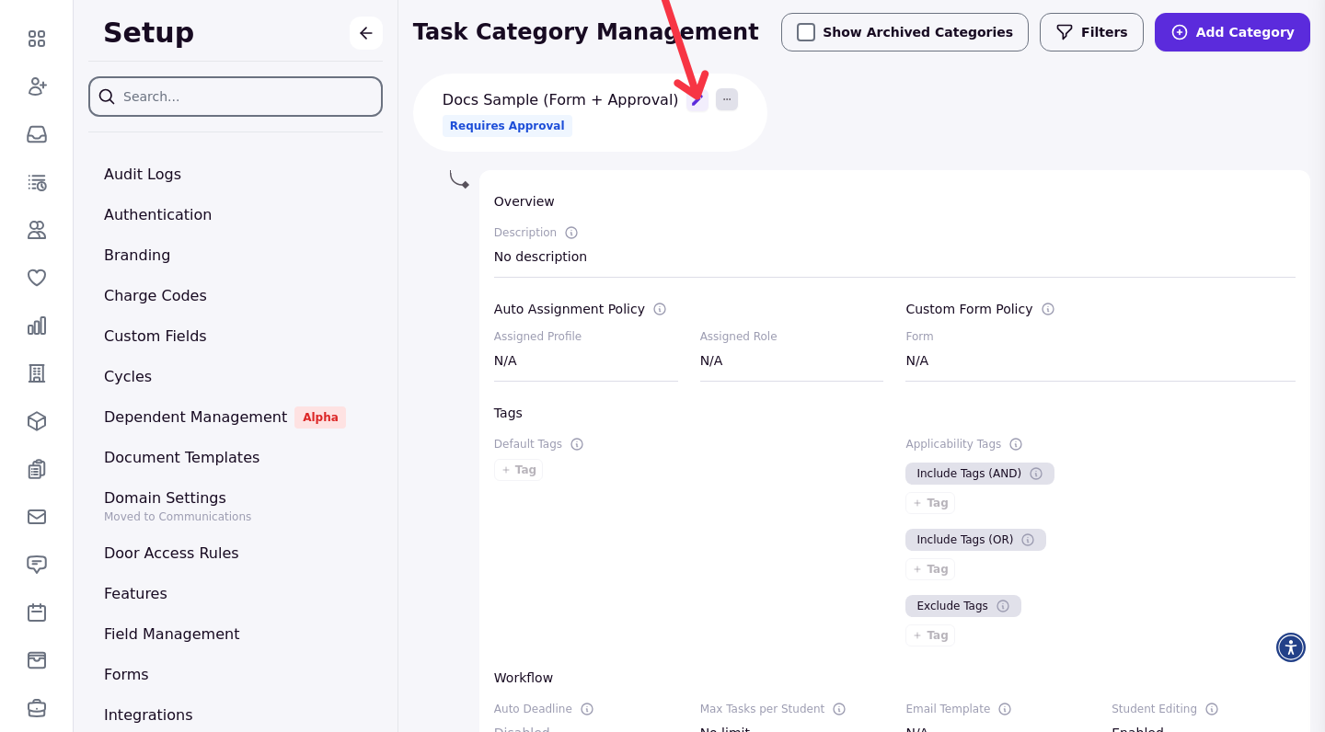This screenshot has width=1325, height=732.
Task: Click the Include Tags (AND) chip
Action: (x=980, y=474)
